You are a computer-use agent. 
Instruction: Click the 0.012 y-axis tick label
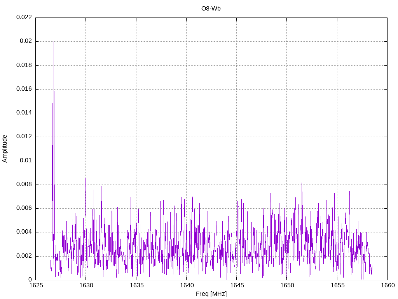click(24, 137)
